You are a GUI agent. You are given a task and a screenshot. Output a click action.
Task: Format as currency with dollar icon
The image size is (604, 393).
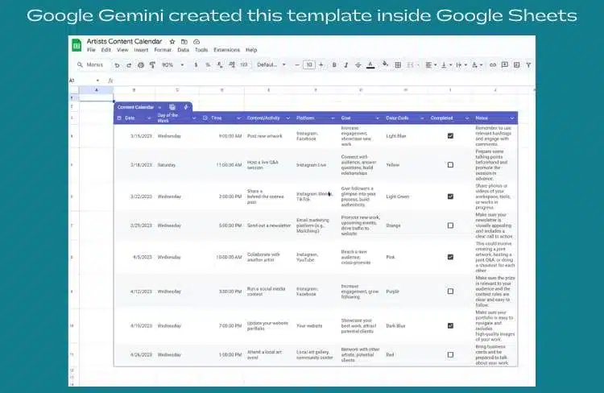[196, 65]
